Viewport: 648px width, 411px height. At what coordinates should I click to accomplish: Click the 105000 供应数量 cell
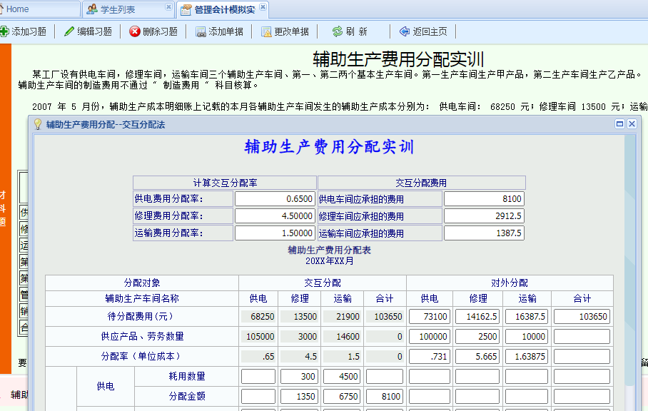(258, 336)
